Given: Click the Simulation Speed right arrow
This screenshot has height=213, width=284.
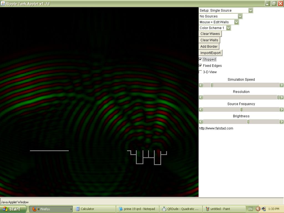Looking at the screenshot, I should point(282,85).
